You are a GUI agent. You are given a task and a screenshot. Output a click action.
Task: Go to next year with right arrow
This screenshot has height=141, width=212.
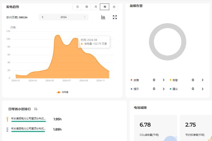(84, 17)
